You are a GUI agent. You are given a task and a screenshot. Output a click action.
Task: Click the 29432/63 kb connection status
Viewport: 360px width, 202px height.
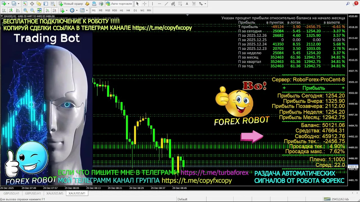pyautogui.click(x=336, y=199)
